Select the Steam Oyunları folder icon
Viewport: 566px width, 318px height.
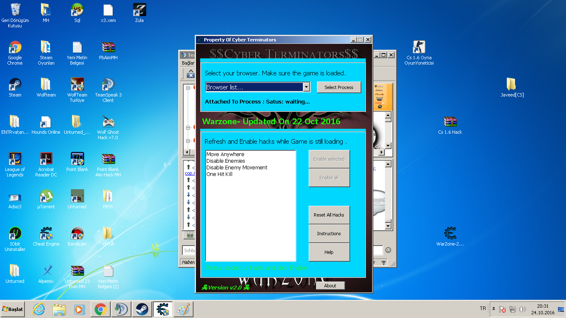click(46, 53)
